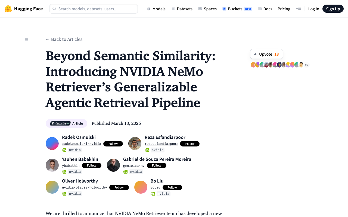Click Radek Osmulski's gradient avatar

pos(52,143)
